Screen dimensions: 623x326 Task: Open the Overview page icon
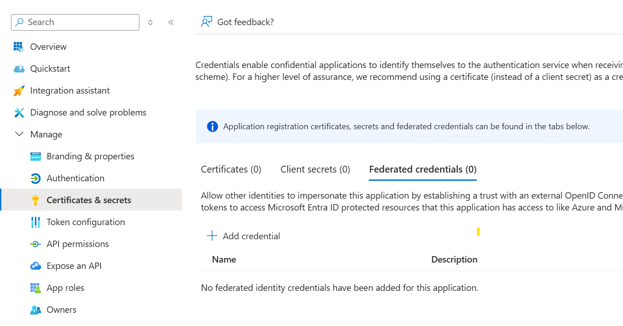pyautogui.click(x=18, y=47)
